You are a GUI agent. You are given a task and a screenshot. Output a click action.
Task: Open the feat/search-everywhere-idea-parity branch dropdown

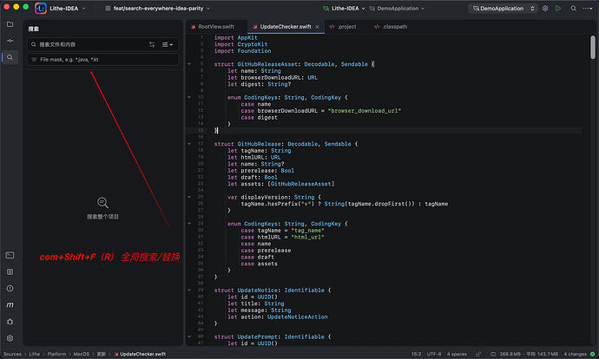pos(157,9)
